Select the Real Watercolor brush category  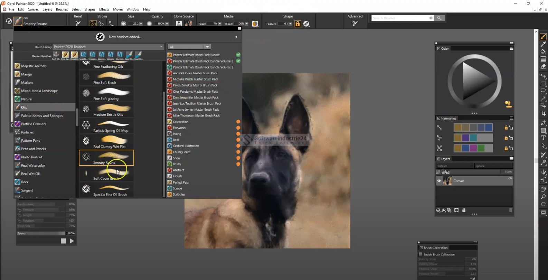pyautogui.click(x=33, y=165)
